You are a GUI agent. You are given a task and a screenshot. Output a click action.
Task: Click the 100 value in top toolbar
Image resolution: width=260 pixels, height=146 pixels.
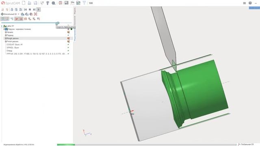(91, 3)
